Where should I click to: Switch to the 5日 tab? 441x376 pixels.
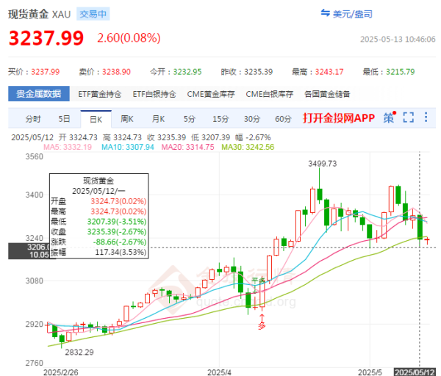65,118
